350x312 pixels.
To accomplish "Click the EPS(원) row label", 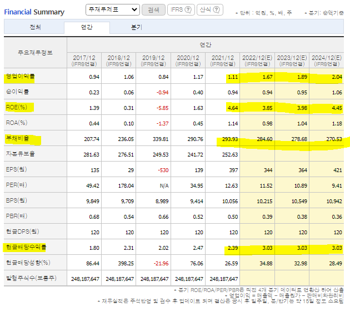I will [16, 169].
